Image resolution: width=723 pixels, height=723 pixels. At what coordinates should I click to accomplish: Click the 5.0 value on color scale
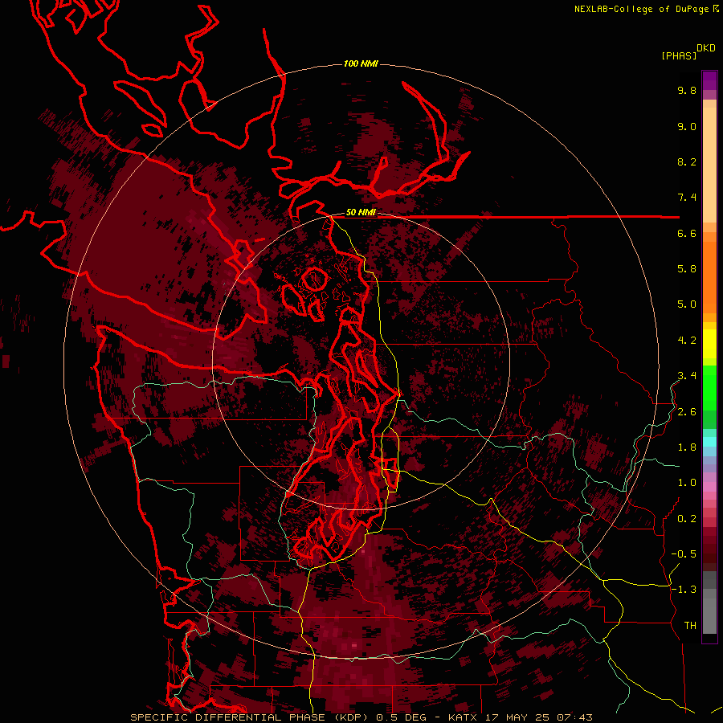[x=687, y=304]
